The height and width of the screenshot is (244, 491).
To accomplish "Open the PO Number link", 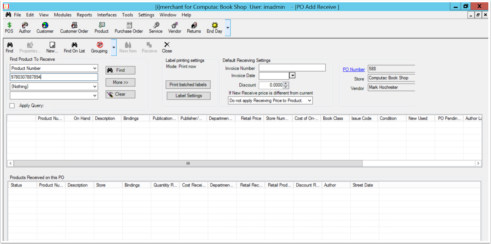I will [x=354, y=69].
